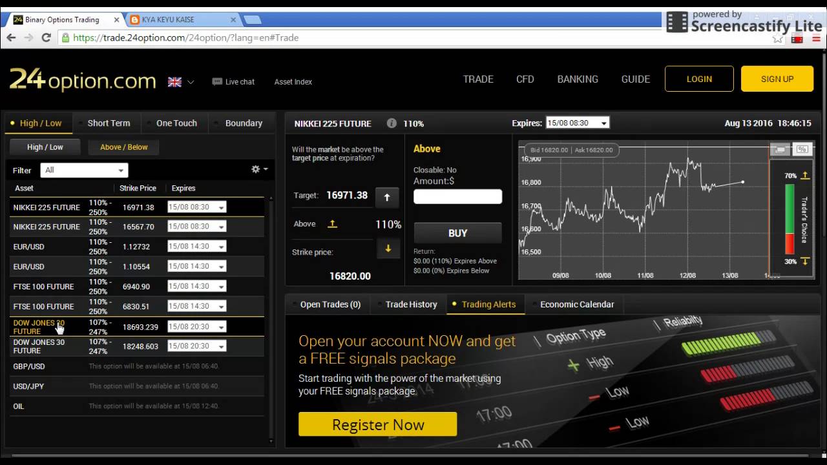Click the BUY button

pyautogui.click(x=457, y=233)
